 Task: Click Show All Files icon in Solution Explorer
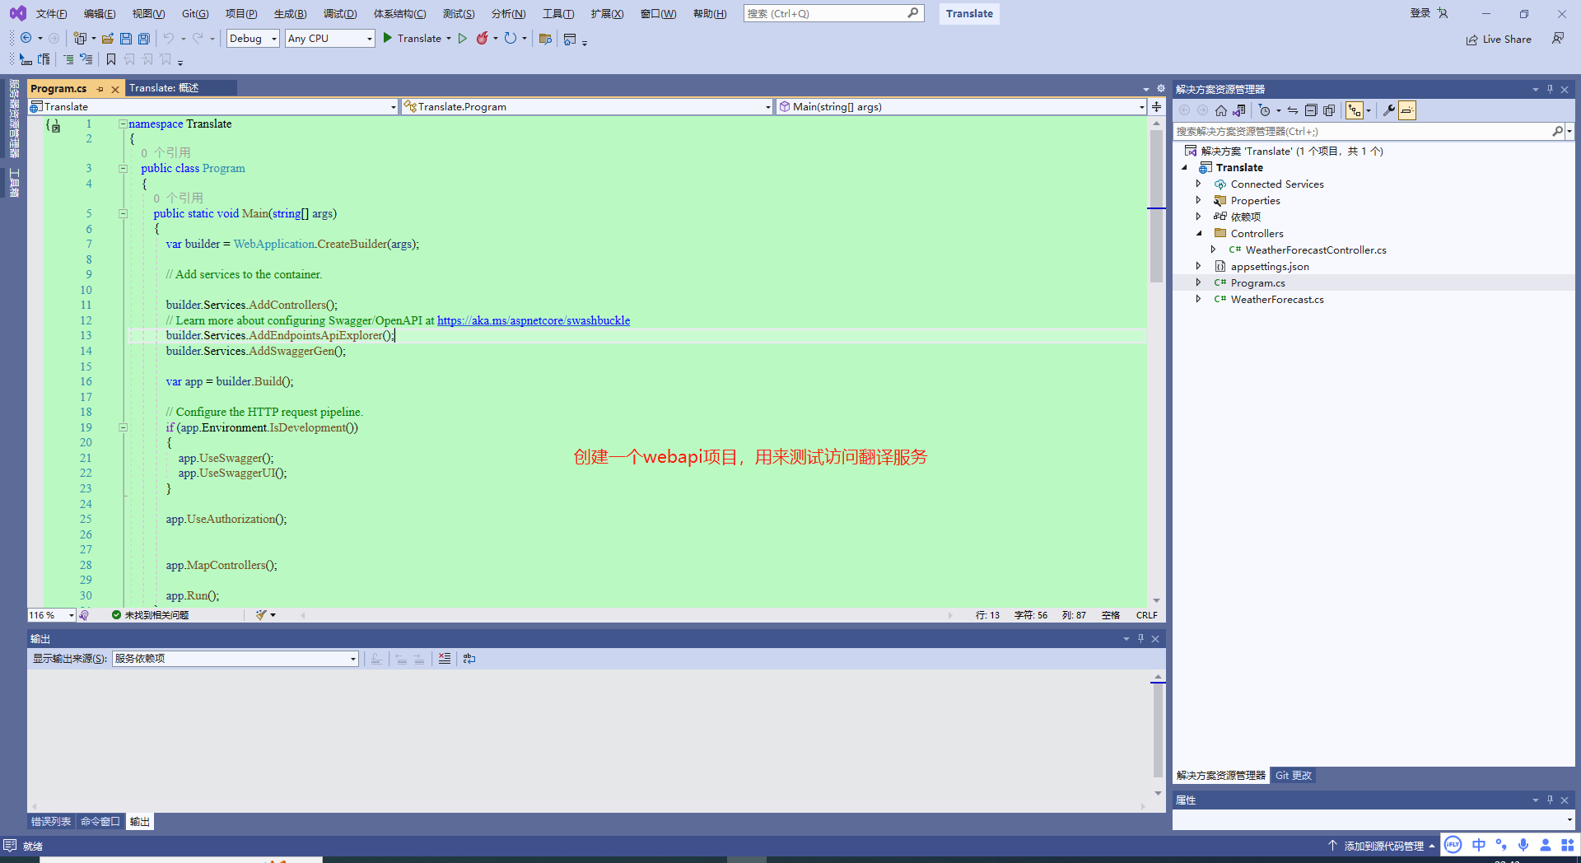(x=1329, y=110)
